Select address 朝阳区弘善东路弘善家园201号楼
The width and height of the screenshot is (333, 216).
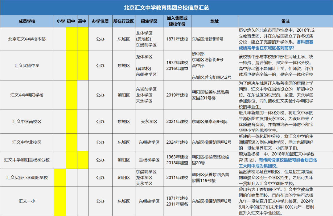[211, 95]
